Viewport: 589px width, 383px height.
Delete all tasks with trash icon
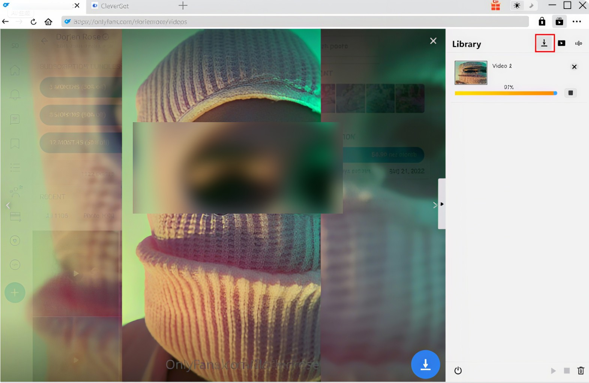pos(581,371)
